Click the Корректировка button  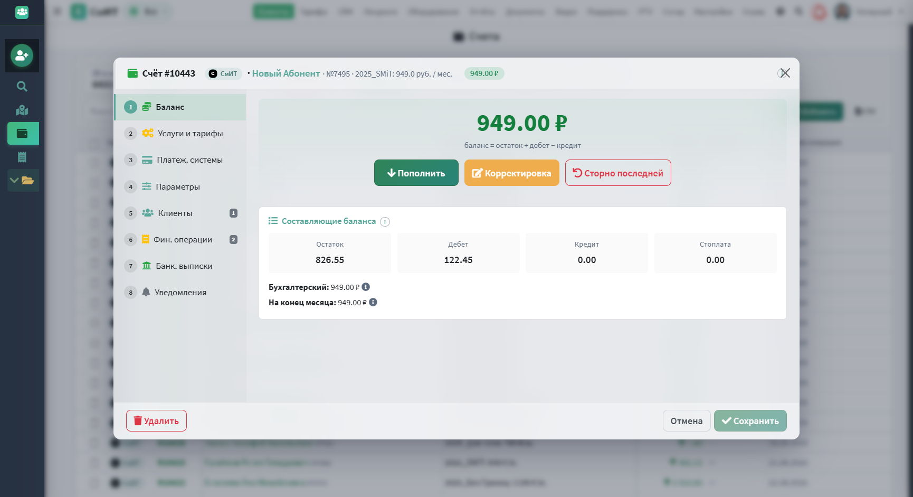tap(512, 173)
